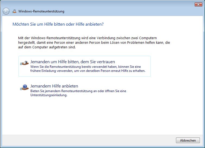
Task: Click the question mark icon beside 'Jemandem Hilfe anbieten'
Action: 24,87
